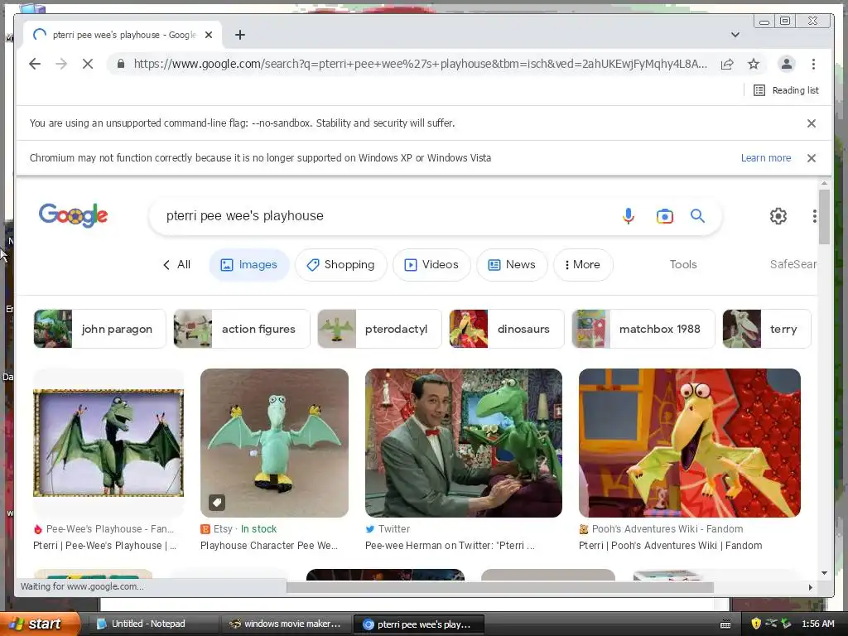
Task: Open Pee-wee Herman on Twitter link
Action: click(x=450, y=546)
